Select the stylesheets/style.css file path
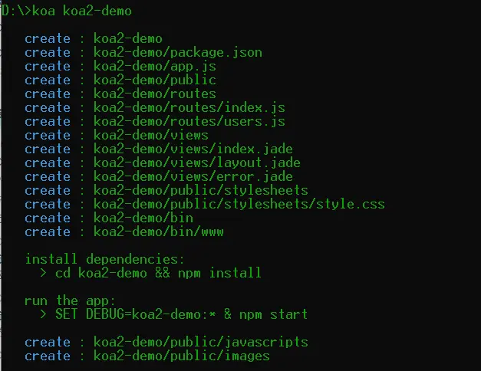Image resolution: width=481 pixels, height=371 pixels. click(239, 204)
